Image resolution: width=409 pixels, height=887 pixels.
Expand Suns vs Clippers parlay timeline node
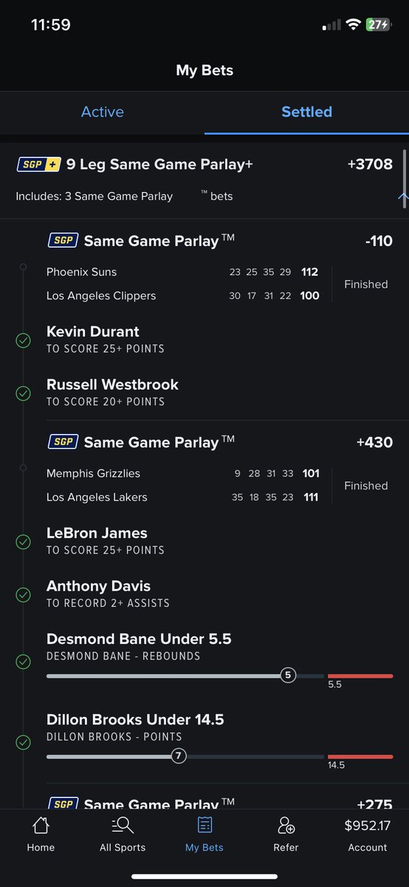pyautogui.click(x=23, y=266)
